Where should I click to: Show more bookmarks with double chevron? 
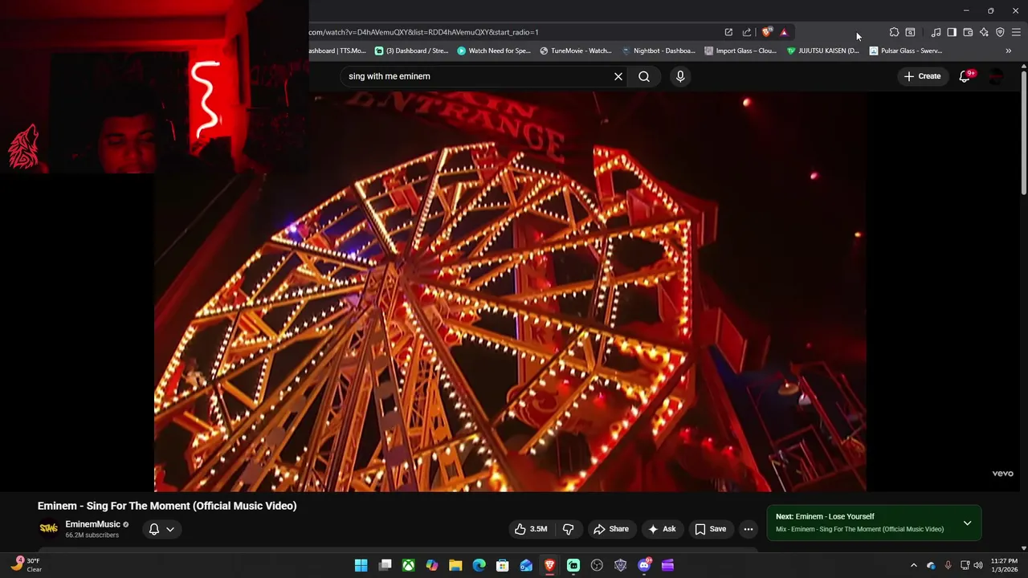(1009, 51)
